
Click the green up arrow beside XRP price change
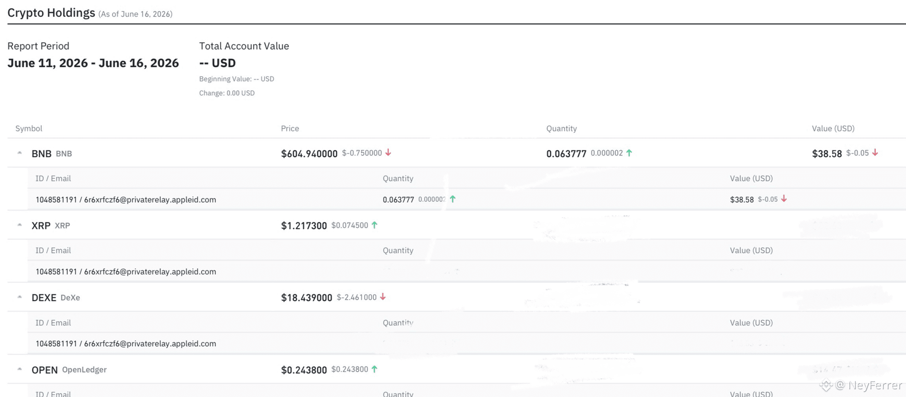(x=375, y=225)
